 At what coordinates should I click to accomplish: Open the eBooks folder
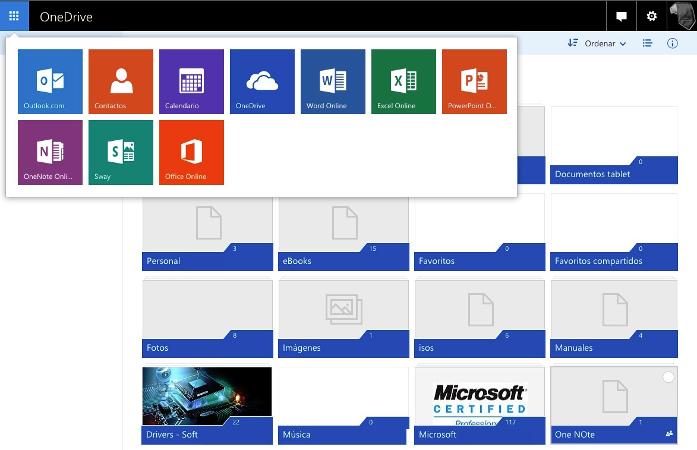pyautogui.click(x=343, y=234)
